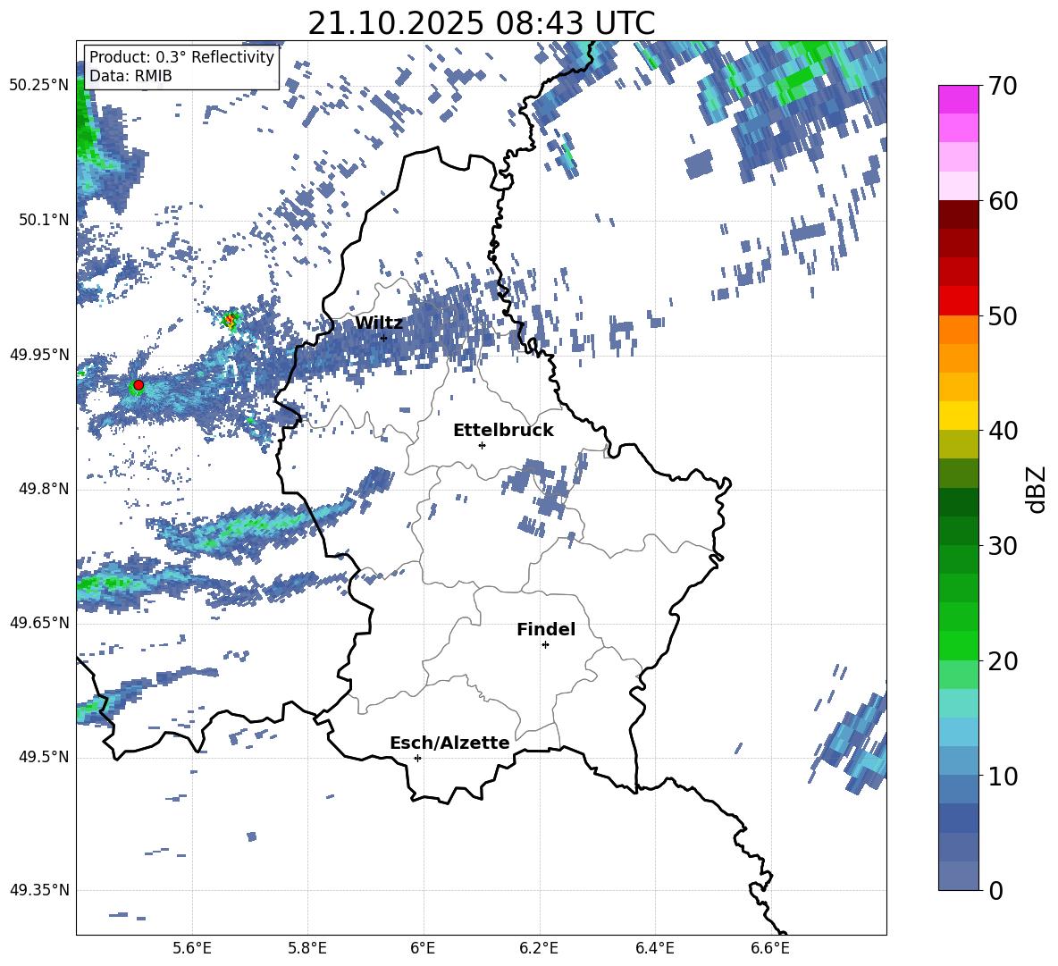Click the Ettelbruck city label
The width and height of the screenshot is (1058, 966).
[x=503, y=431]
